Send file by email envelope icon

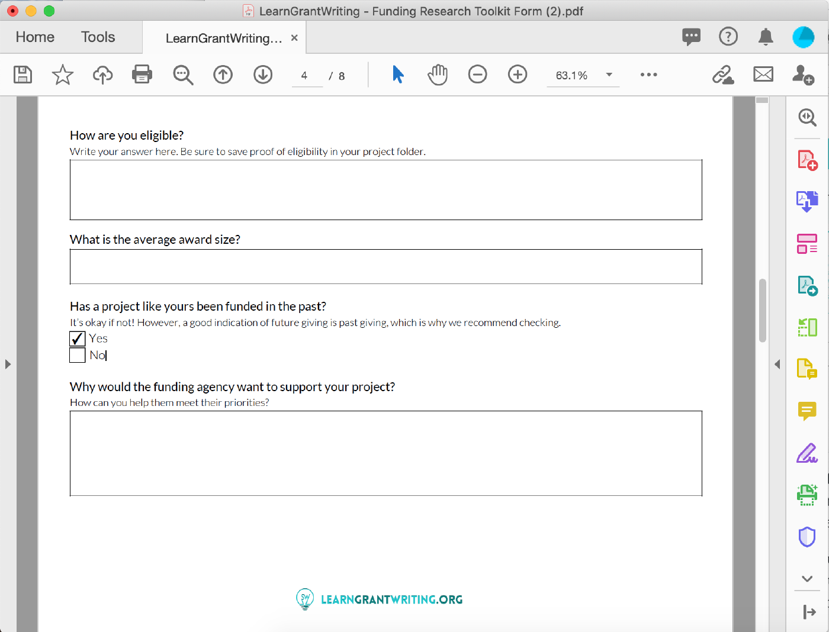point(763,75)
